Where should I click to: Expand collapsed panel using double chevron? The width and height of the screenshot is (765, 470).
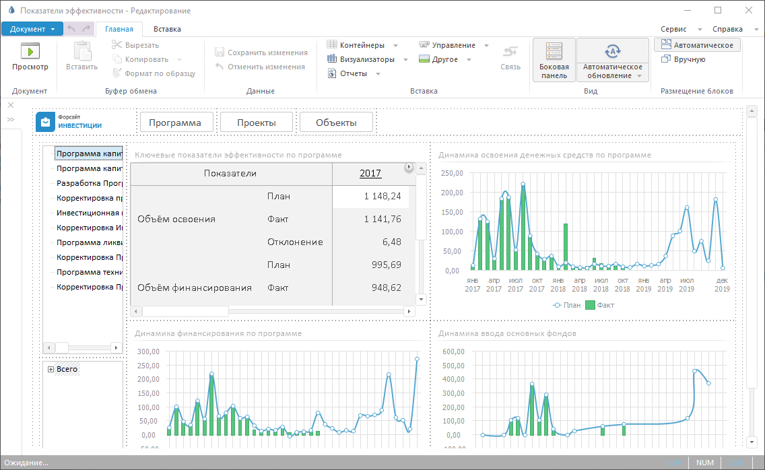click(x=11, y=119)
